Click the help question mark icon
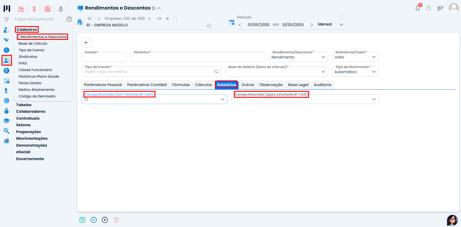Screen dimensions: 461x227 (69, 19)
